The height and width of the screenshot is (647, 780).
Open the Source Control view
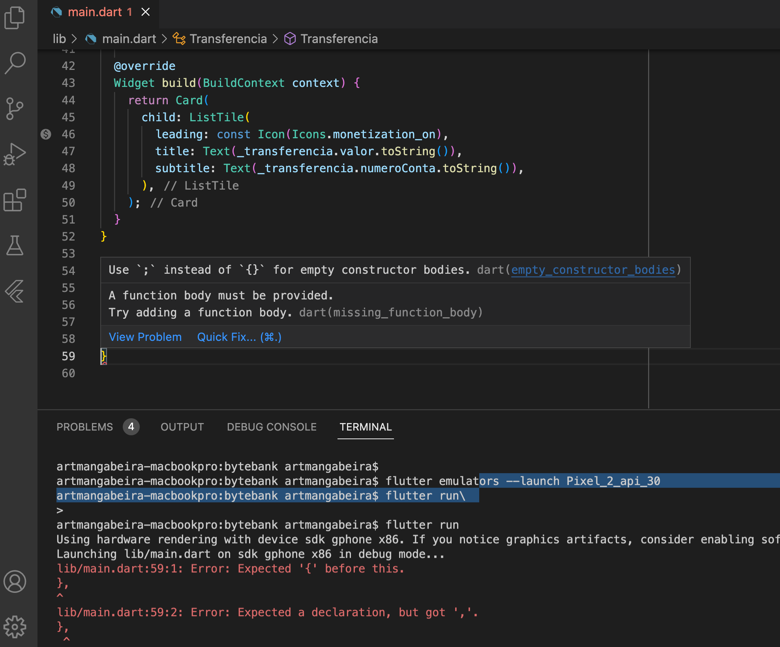click(x=15, y=109)
